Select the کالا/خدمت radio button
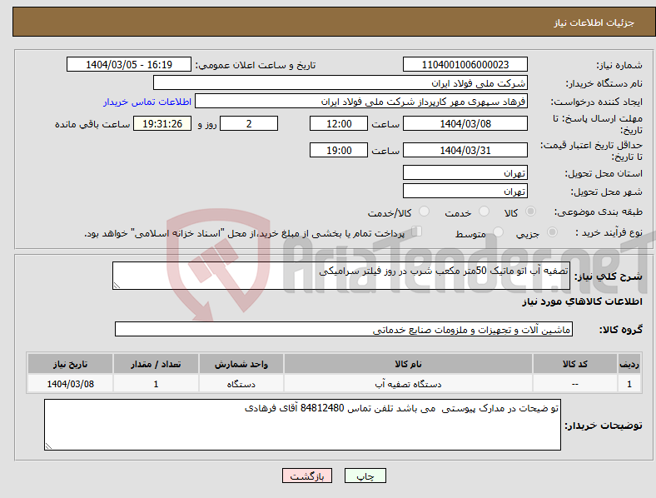This screenshot has height=498, width=656. [x=425, y=212]
